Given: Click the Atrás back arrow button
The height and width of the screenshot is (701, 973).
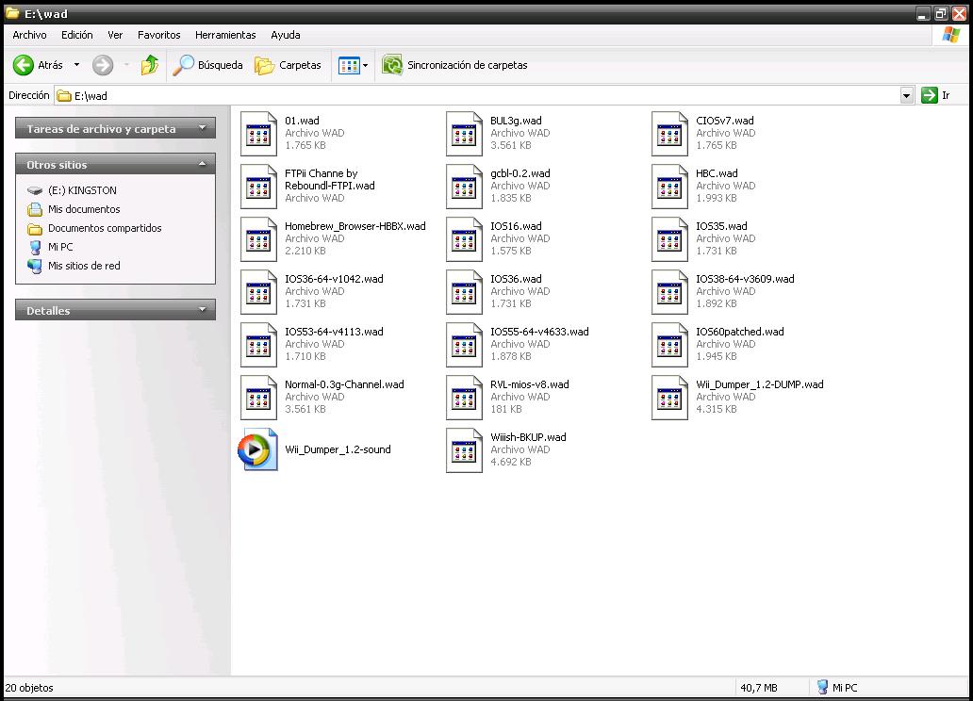Looking at the screenshot, I should [25, 65].
